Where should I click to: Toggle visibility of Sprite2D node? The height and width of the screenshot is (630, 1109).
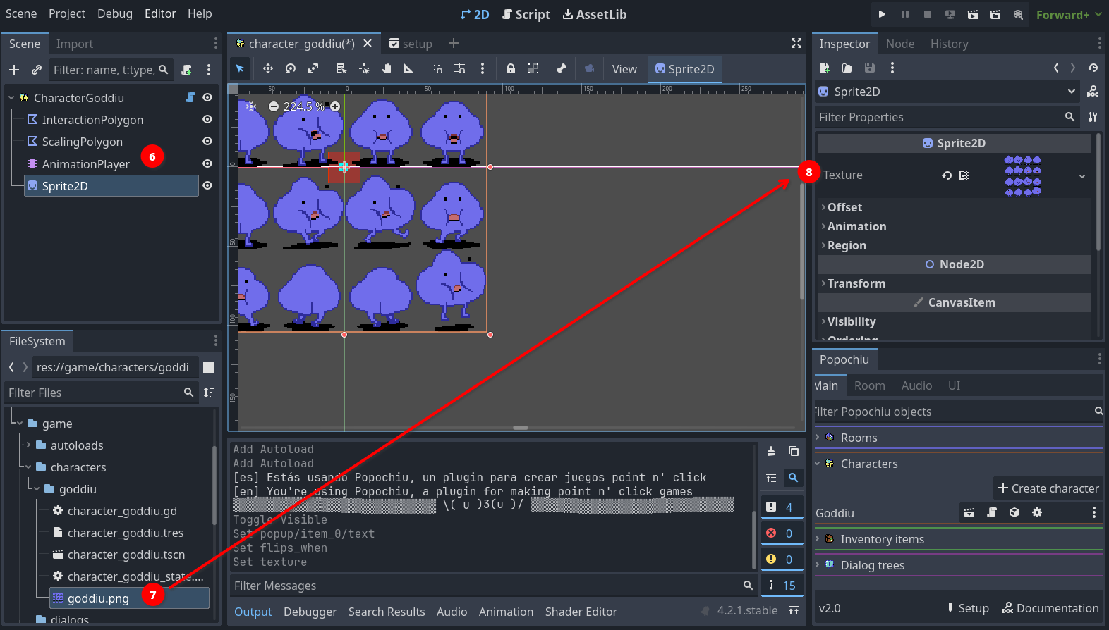coord(207,185)
